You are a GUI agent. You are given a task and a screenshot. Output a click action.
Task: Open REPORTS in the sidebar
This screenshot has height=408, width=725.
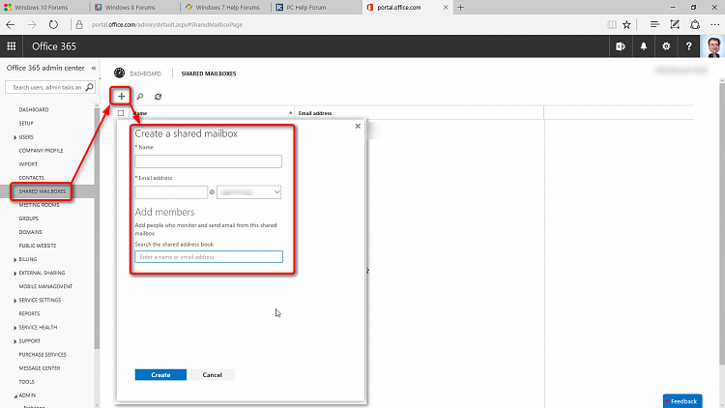pos(29,313)
